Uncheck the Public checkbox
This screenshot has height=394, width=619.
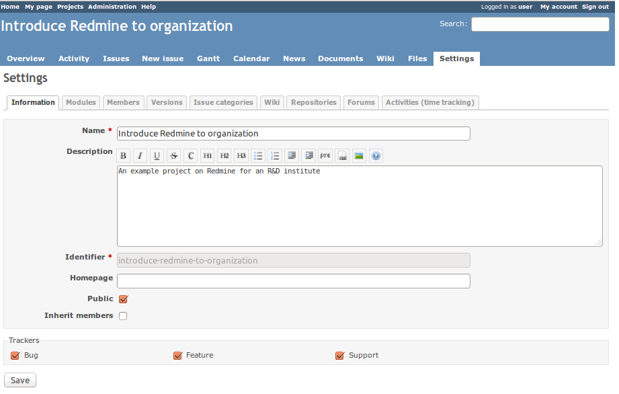[123, 299]
